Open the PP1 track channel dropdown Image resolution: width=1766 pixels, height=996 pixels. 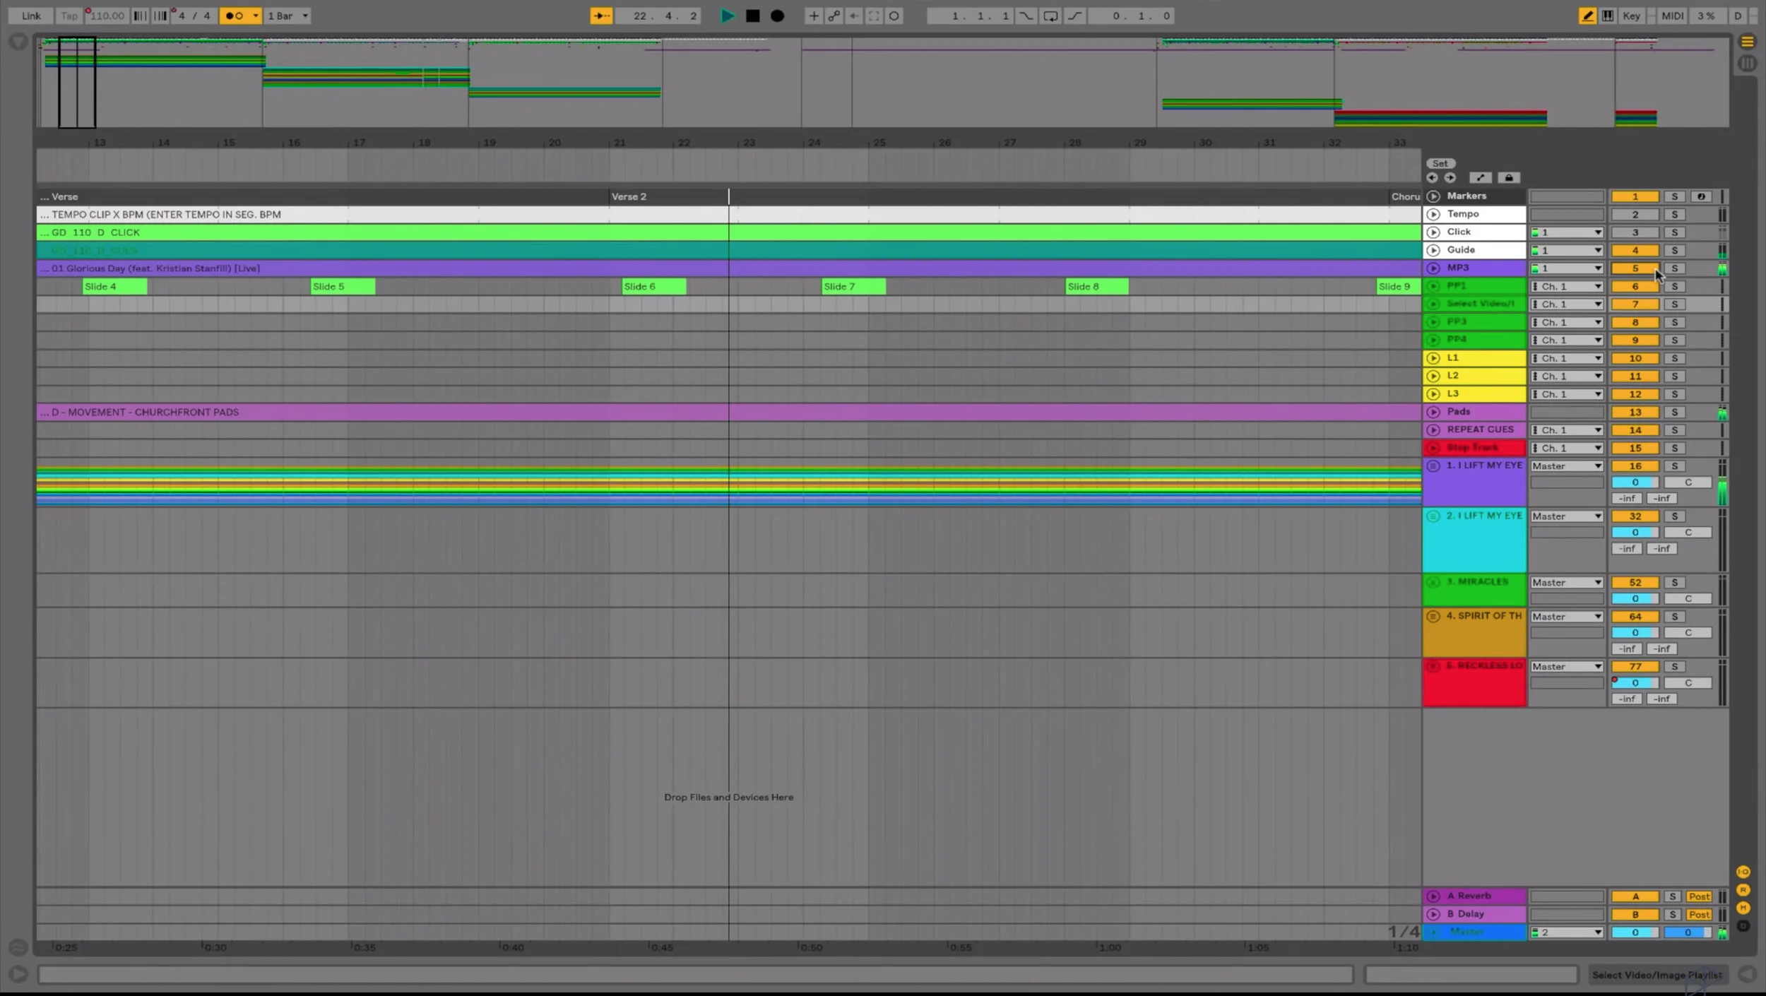click(1567, 286)
